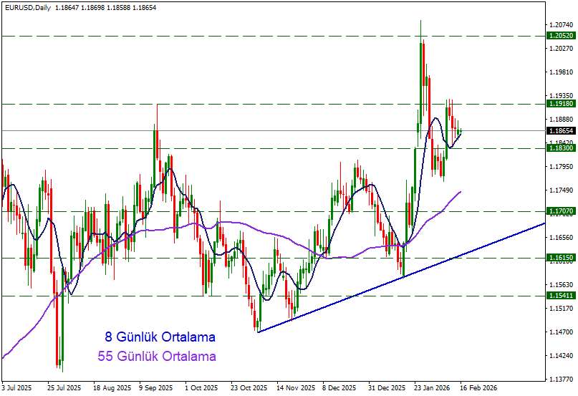Select the 23 Oct 2025 date marker
The width and height of the screenshot is (578, 396).
pyautogui.click(x=248, y=388)
